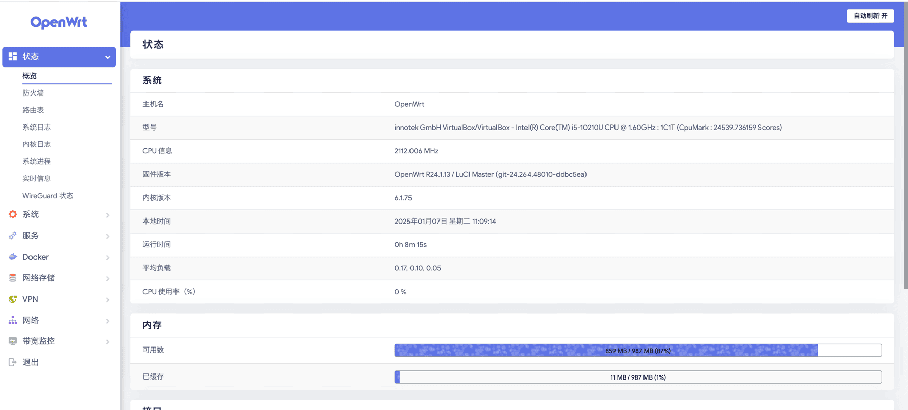Click the 固件版本 row label
This screenshot has height=410, width=908.
point(157,174)
